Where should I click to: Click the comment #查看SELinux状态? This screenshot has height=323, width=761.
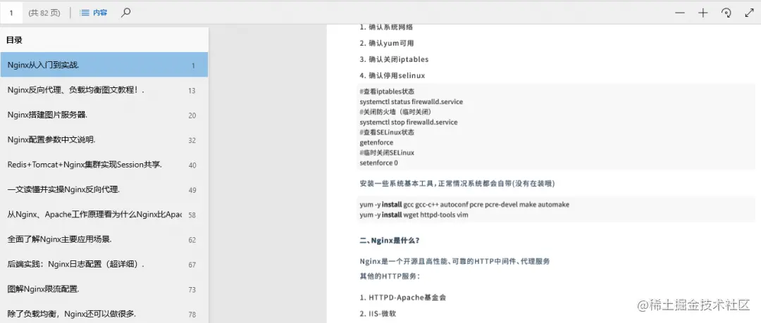click(387, 132)
